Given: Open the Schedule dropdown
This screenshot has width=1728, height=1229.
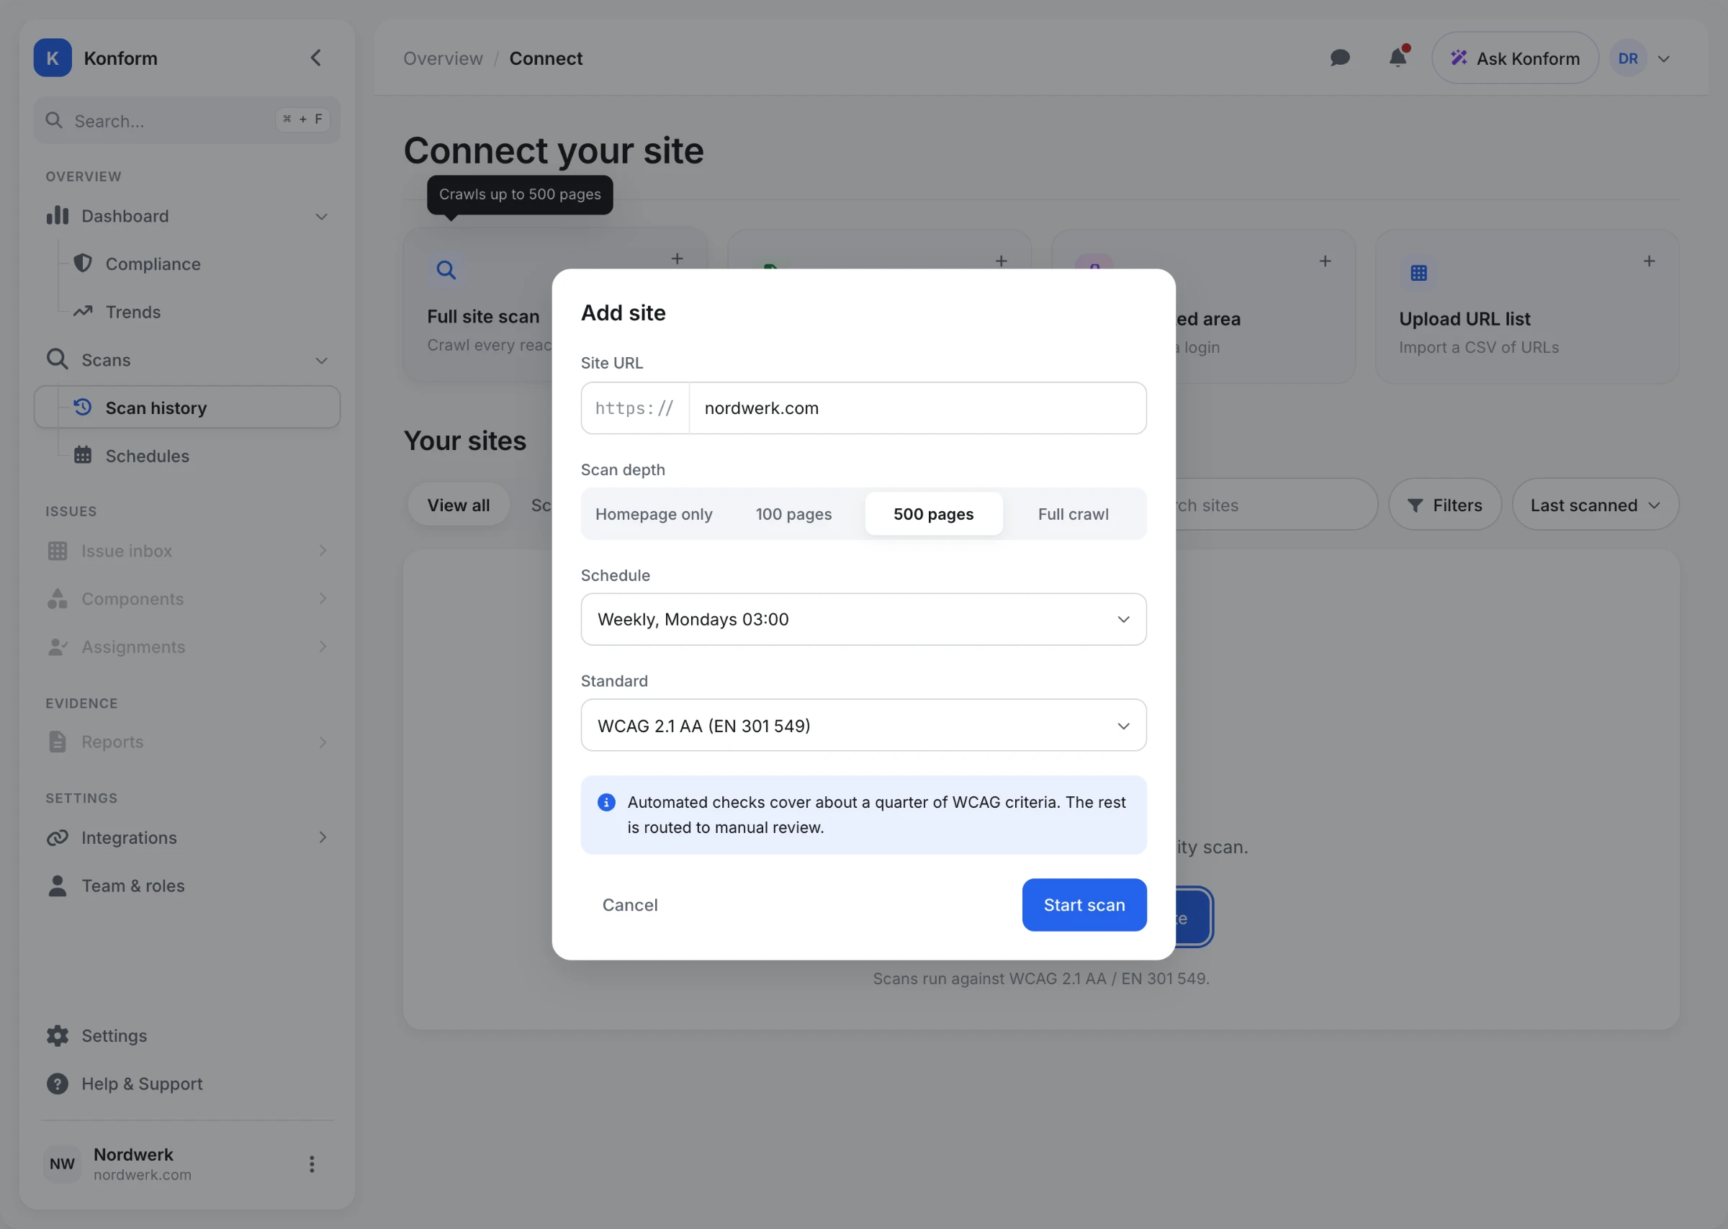Looking at the screenshot, I should (x=863, y=619).
